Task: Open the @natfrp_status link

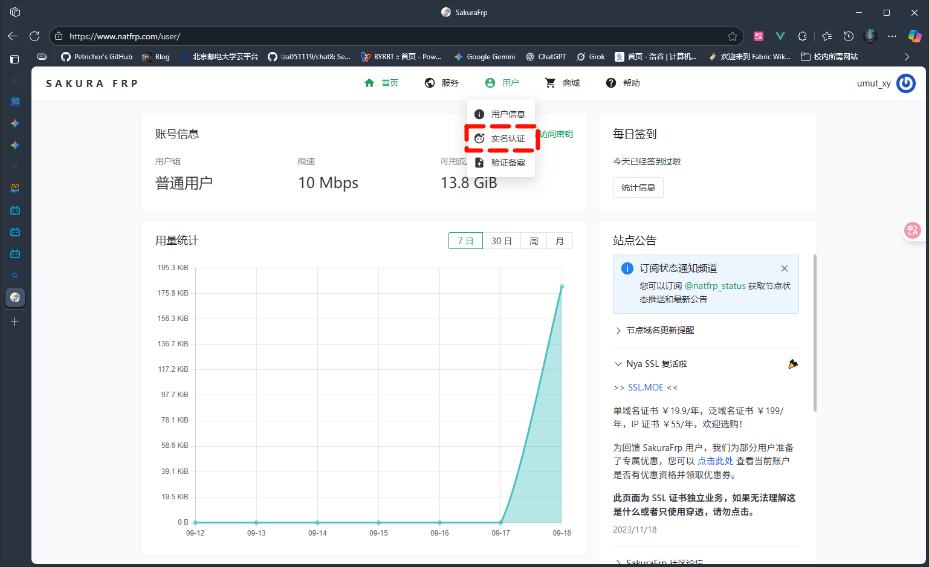Action: tap(715, 286)
